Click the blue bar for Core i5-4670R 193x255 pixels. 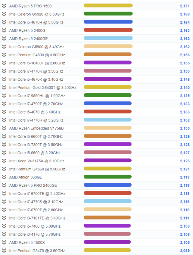108,22
